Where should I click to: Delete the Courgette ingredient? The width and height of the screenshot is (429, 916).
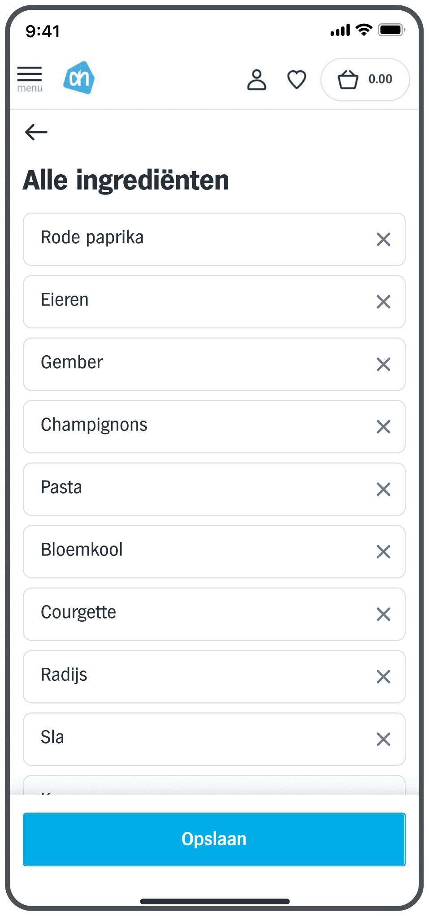(x=383, y=614)
